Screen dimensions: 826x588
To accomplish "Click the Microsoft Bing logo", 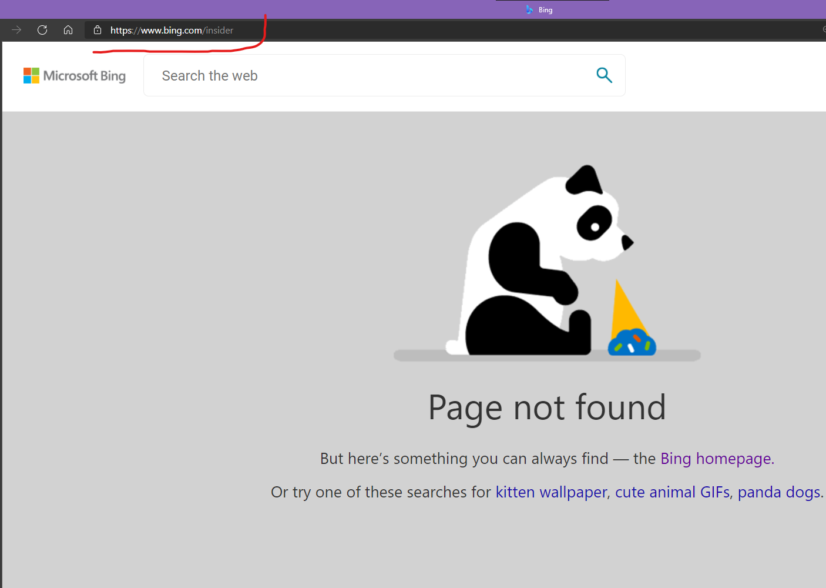I will tap(74, 75).
